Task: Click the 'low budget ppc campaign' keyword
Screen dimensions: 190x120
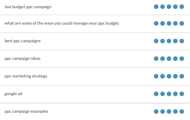Action: point(28,7)
